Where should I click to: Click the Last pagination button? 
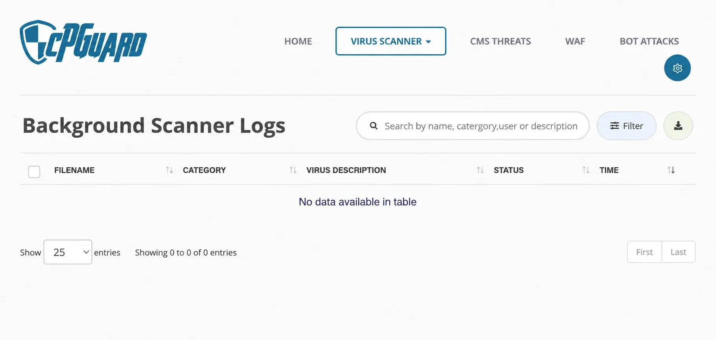678,252
